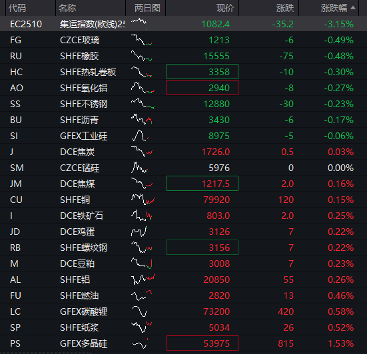This screenshot has height=354, width=367.
Task: Click DCE豆粕 name
Action: pos(77,264)
